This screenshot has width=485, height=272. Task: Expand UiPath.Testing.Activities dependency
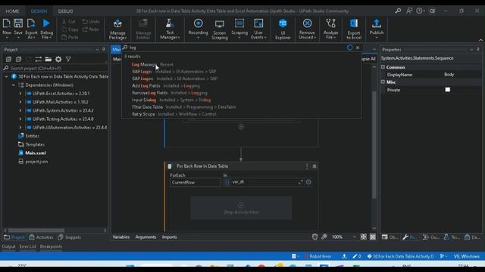coord(20,119)
